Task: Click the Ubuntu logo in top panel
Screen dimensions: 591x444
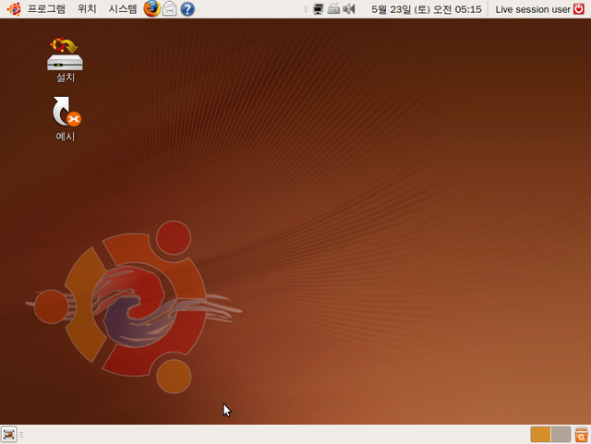Action: (14, 9)
